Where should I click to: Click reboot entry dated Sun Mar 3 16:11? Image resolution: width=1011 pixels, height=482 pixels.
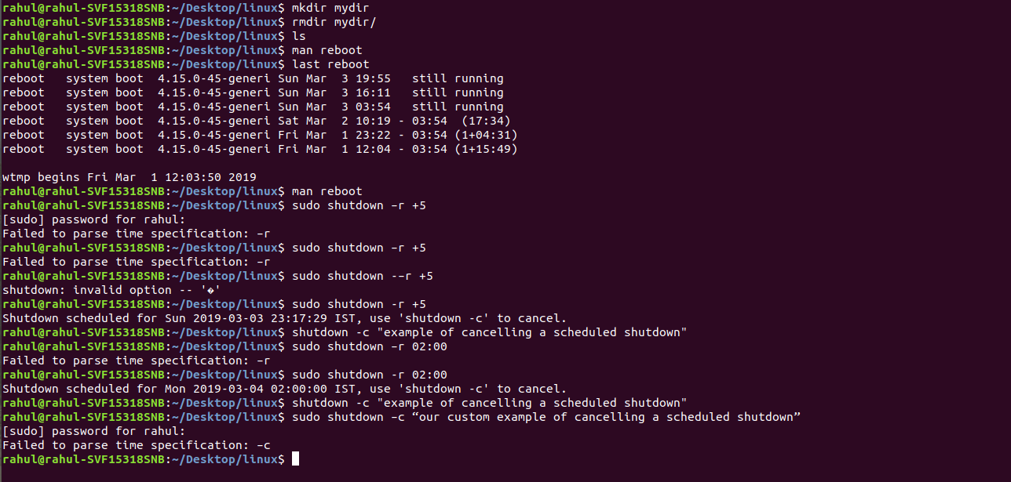pyautogui.click(x=253, y=92)
